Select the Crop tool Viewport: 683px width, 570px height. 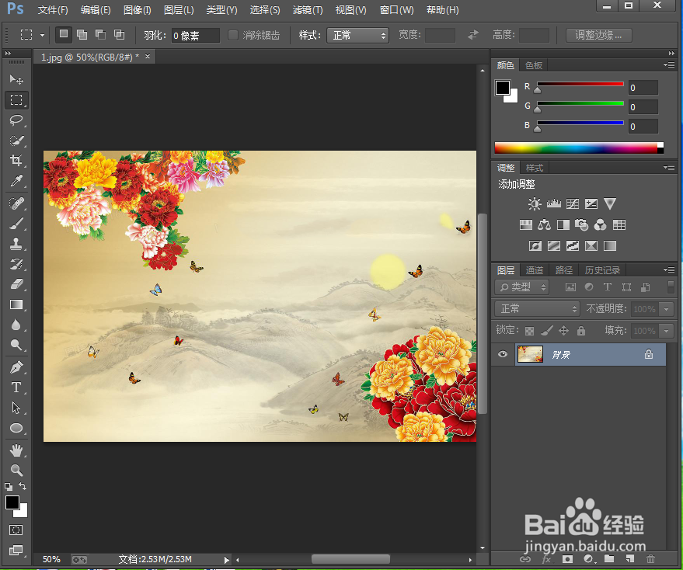(16, 160)
